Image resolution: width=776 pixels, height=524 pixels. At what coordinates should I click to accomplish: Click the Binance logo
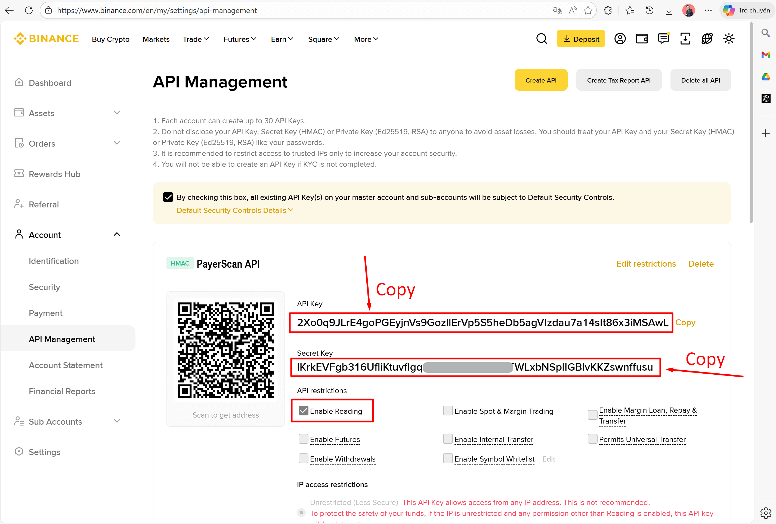click(46, 38)
